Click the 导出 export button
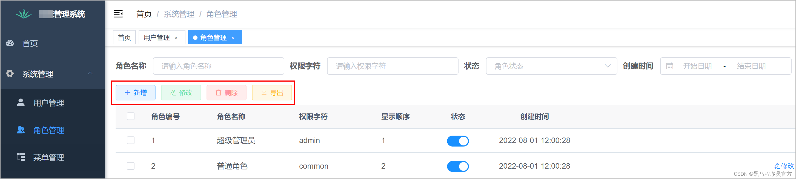This screenshot has width=796, height=179. click(272, 93)
